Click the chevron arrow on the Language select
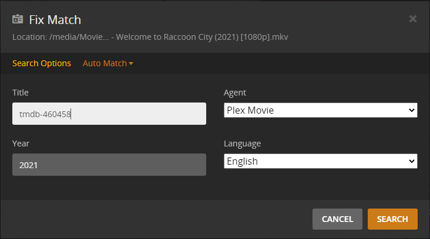 click(x=411, y=161)
